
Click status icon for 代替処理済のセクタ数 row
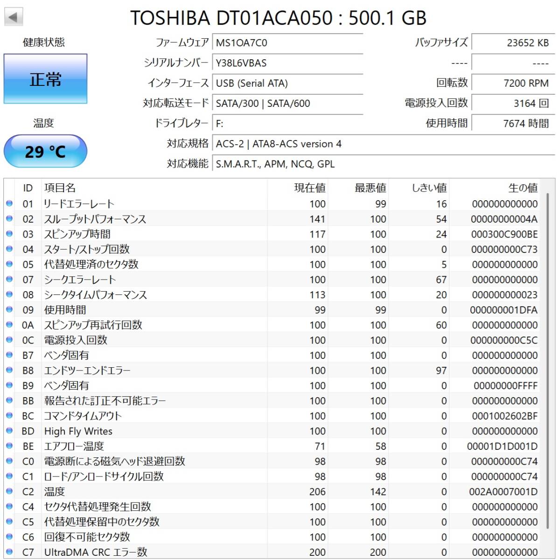(9, 264)
